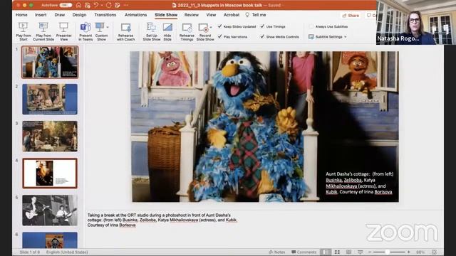456x256 pixels.
Task: Toggle Show Media Controls checkbox
Action: click(262, 36)
